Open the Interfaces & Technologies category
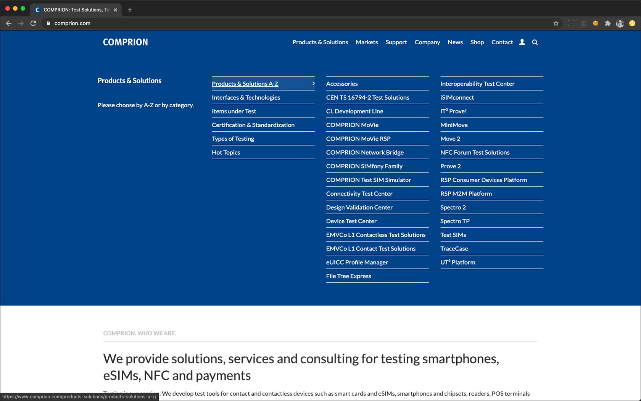Screen dimensions: 641x401 pos(246,97)
